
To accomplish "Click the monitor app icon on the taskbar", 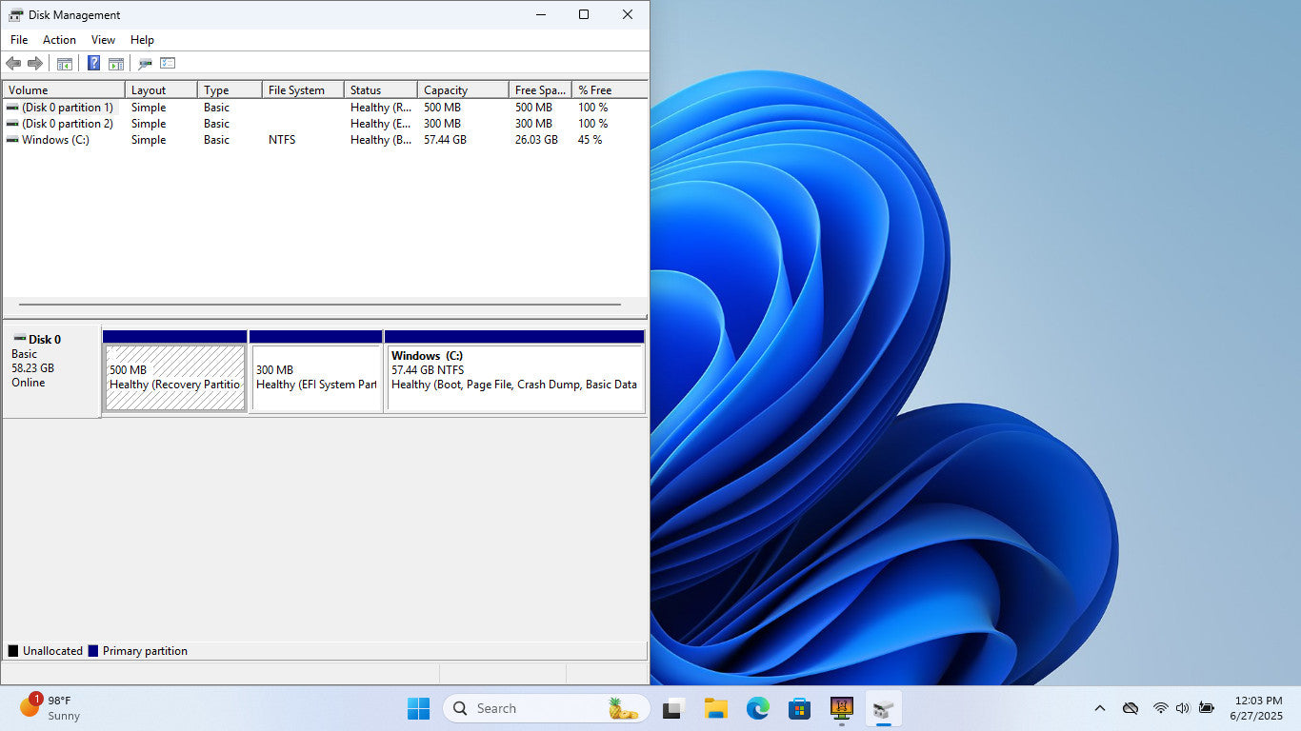I will (842, 708).
